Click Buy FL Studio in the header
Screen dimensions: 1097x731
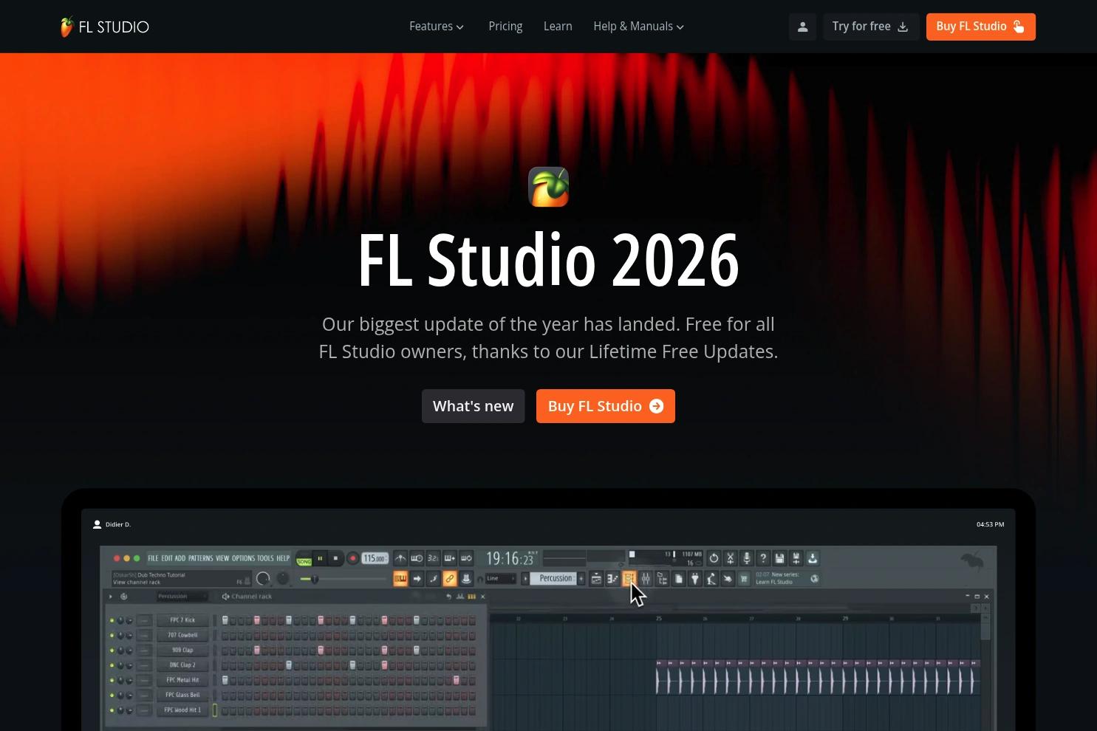coord(981,27)
